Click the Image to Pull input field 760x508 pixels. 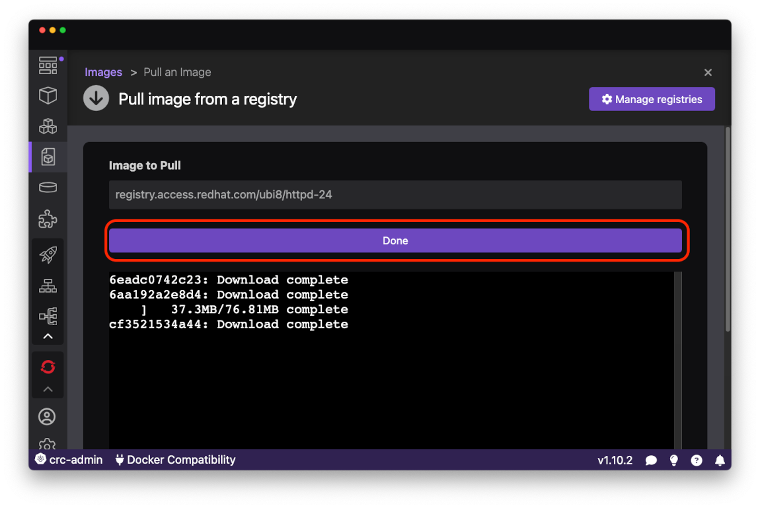395,195
